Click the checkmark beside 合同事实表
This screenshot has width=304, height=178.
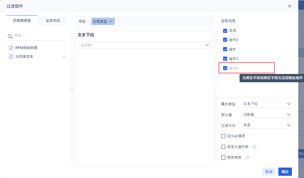pos(64,57)
